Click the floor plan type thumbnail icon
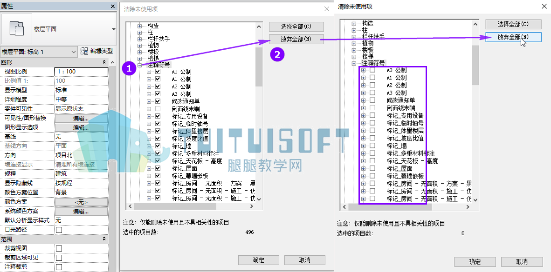The height and width of the screenshot is (272, 551). click(x=17, y=29)
